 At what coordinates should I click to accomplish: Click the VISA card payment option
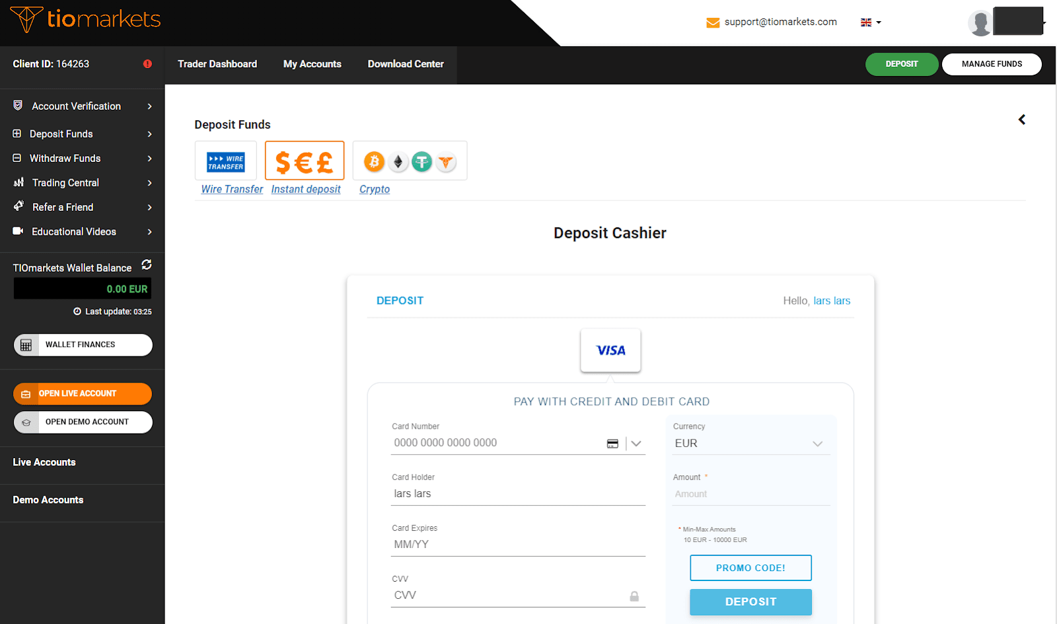point(610,350)
